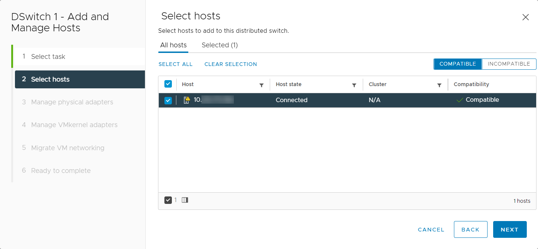538x249 pixels.
Task: Click the host warning icon beside 10.
Action: 187,100
